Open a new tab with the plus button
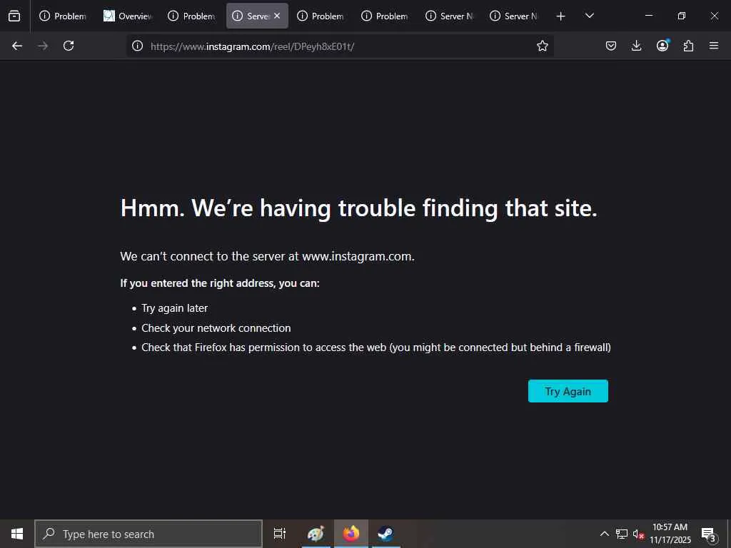This screenshot has height=548, width=731. click(561, 16)
